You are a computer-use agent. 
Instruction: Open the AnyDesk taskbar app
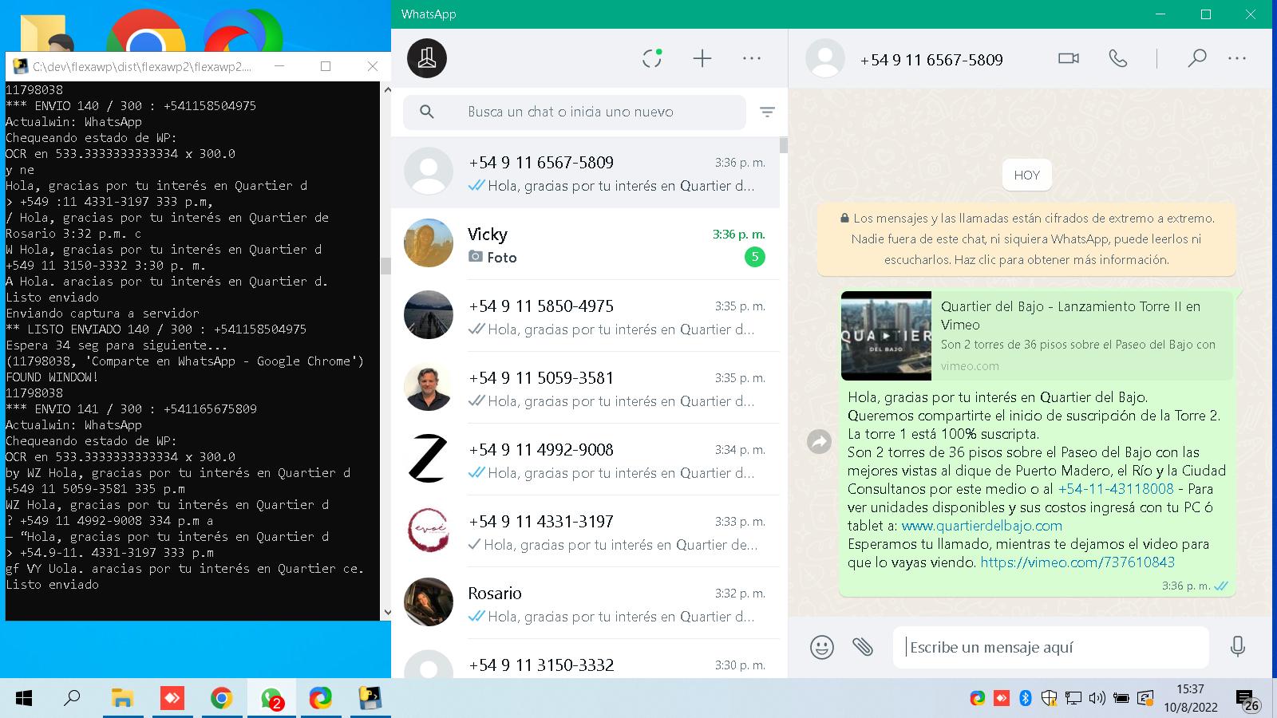click(x=172, y=699)
